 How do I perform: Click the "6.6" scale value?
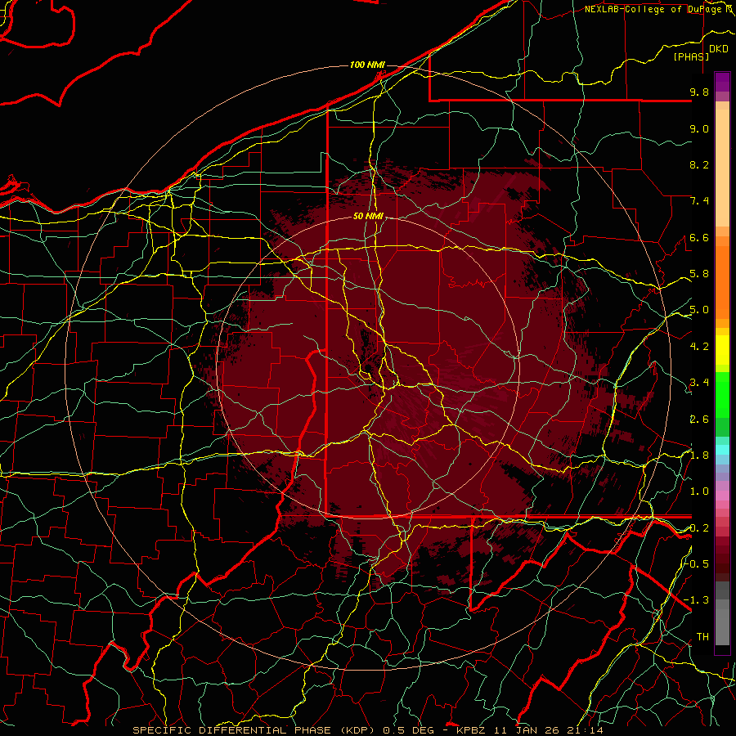point(699,237)
